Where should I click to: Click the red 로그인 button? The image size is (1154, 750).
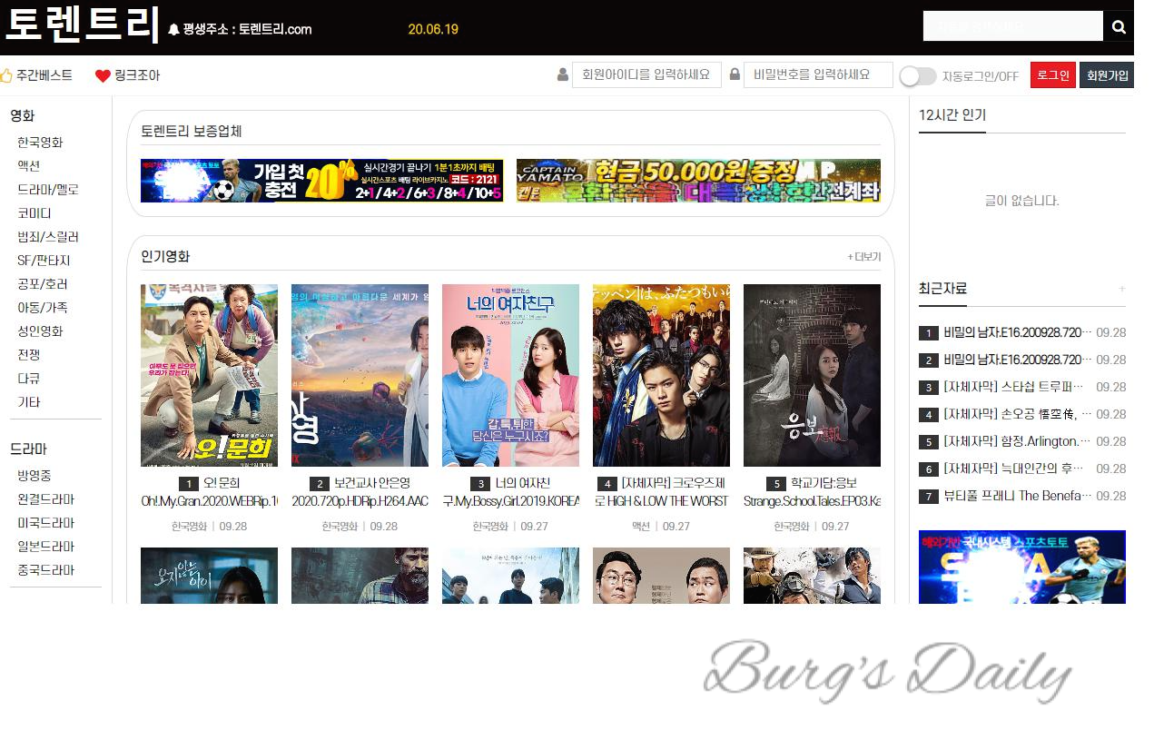click(1053, 75)
